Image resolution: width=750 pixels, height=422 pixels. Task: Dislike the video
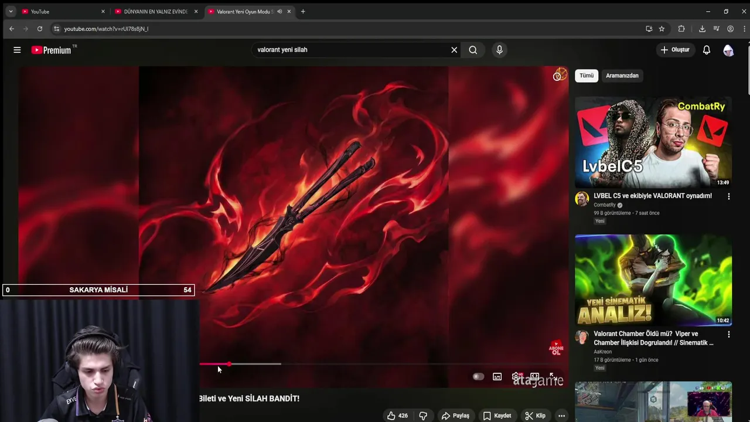(x=423, y=416)
